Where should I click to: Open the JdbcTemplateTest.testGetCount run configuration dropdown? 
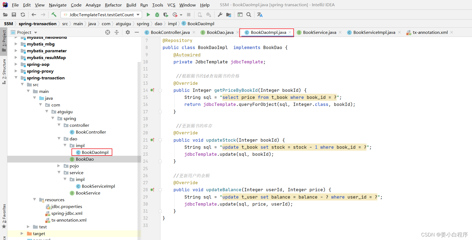pyautogui.click(x=101, y=15)
